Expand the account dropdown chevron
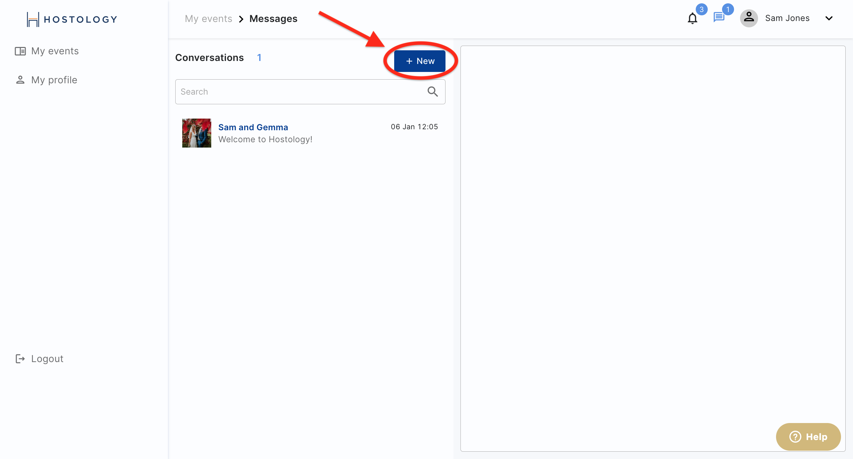The height and width of the screenshot is (459, 853). pos(829,18)
